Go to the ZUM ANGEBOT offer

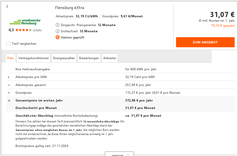click(x=205, y=42)
